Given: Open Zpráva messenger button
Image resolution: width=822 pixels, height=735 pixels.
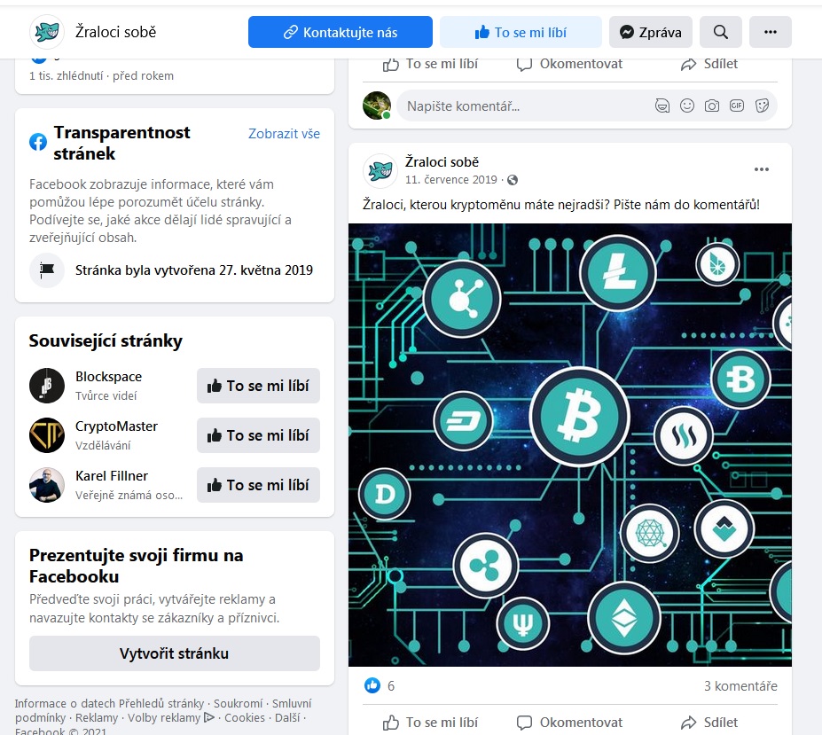Looking at the screenshot, I should click(651, 32).
